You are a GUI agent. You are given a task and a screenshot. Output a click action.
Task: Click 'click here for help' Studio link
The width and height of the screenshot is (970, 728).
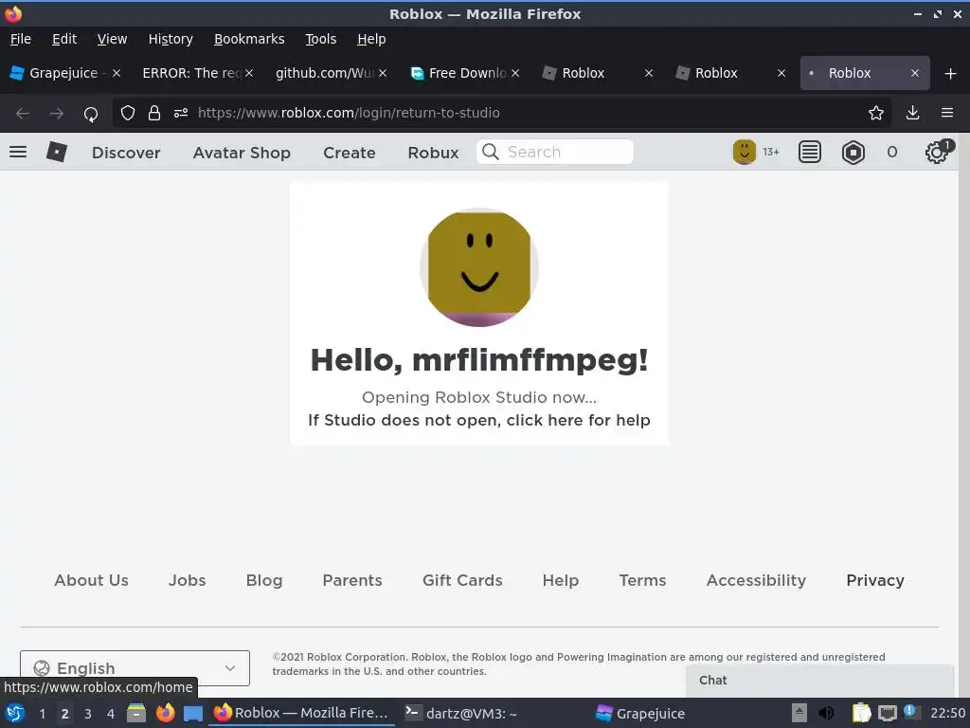pyautogui.click(x=579, y=420)
